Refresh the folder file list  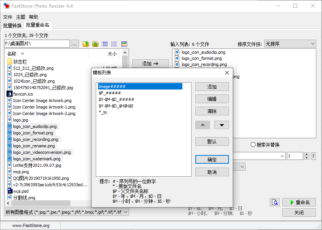click(95, 44)
